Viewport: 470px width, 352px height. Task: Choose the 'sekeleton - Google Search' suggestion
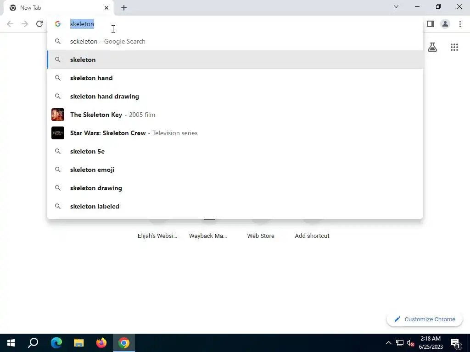point(235,41)
